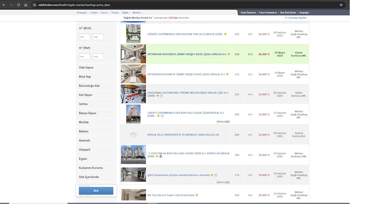This screenshot has width=386, height=206.
Task: Click the browser home icon
Action: pos(26,5)
